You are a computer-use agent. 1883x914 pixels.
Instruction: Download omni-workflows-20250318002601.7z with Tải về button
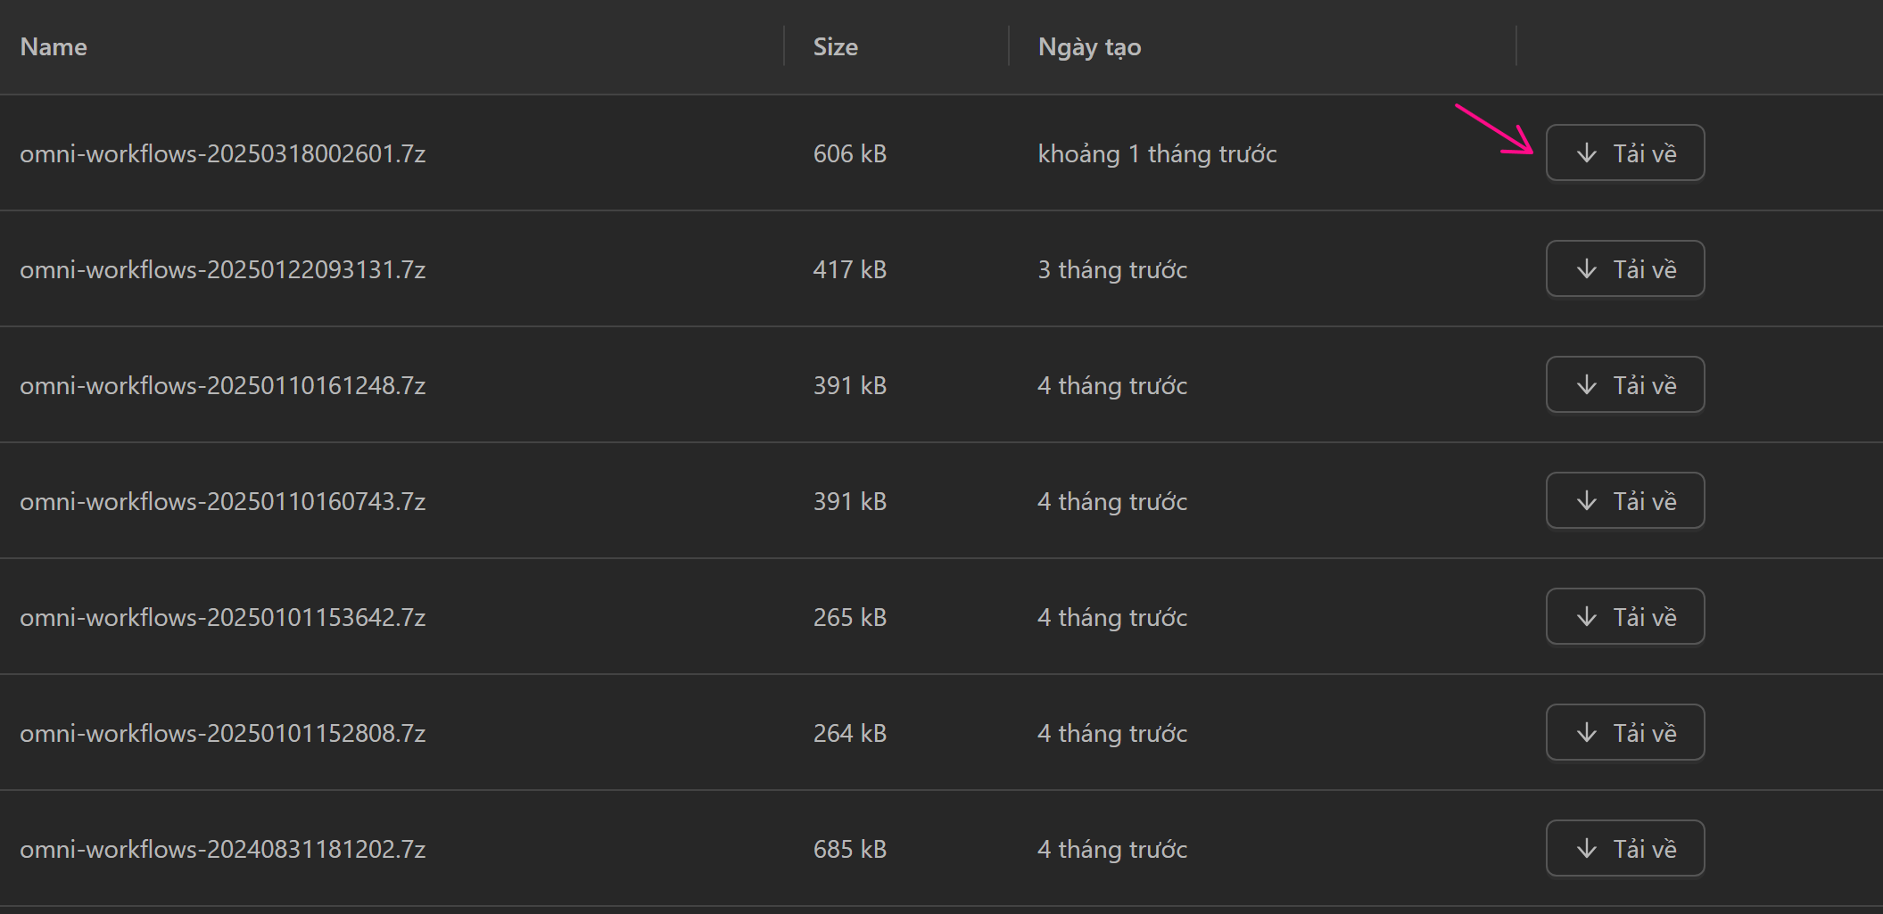pyautogui.click(x=1624, y=153)
